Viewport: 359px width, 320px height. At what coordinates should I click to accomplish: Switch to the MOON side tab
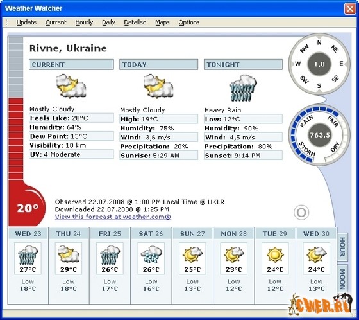click(x=342, y=279)
